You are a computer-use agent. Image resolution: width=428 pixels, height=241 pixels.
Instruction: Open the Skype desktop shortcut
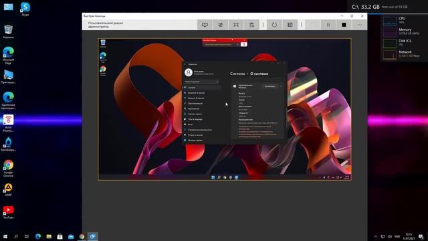[25, 9]
